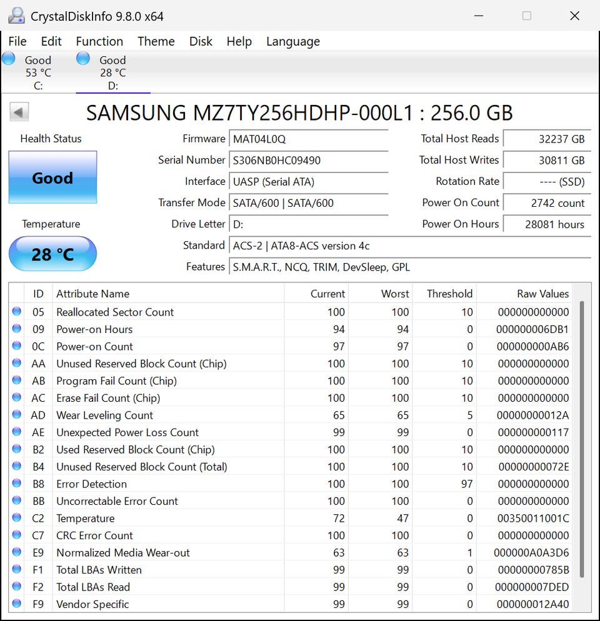Click the Transfer Mode field SATA/600
Image resolution: width=600 pixels, height=621 pixels.
(308, 203)
